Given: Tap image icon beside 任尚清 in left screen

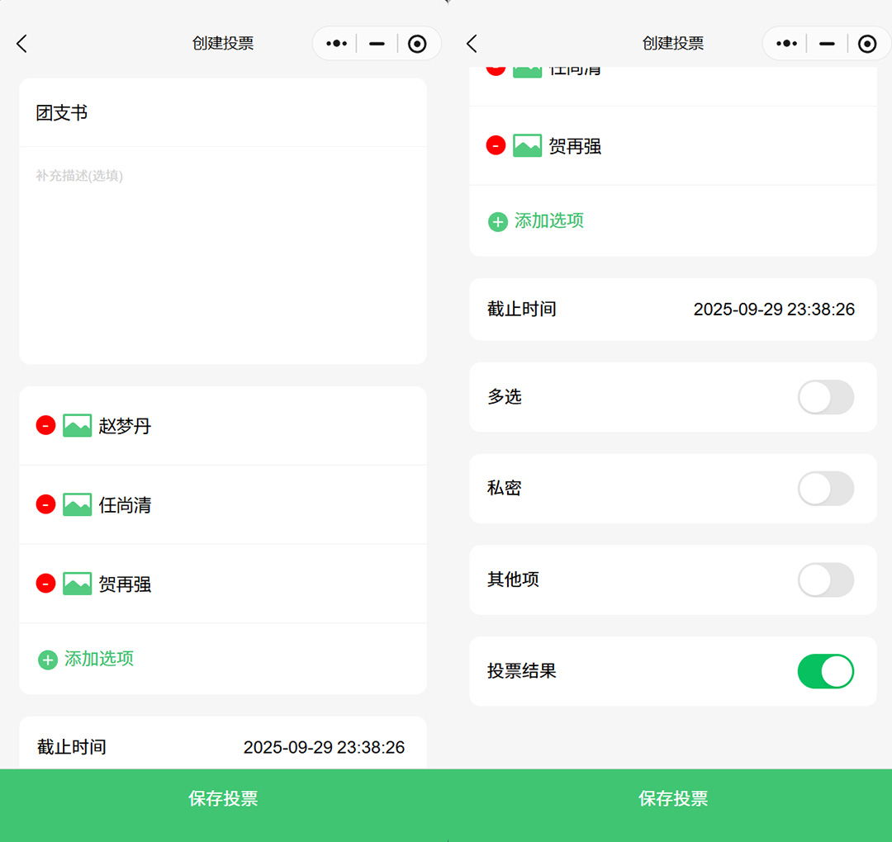Looking at the screenshot, I should (x=78, y=504).
